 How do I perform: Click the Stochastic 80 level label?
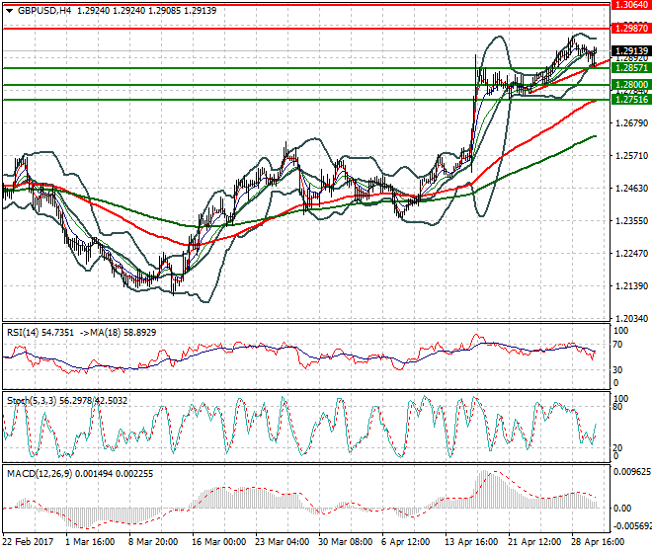(617, 407)
